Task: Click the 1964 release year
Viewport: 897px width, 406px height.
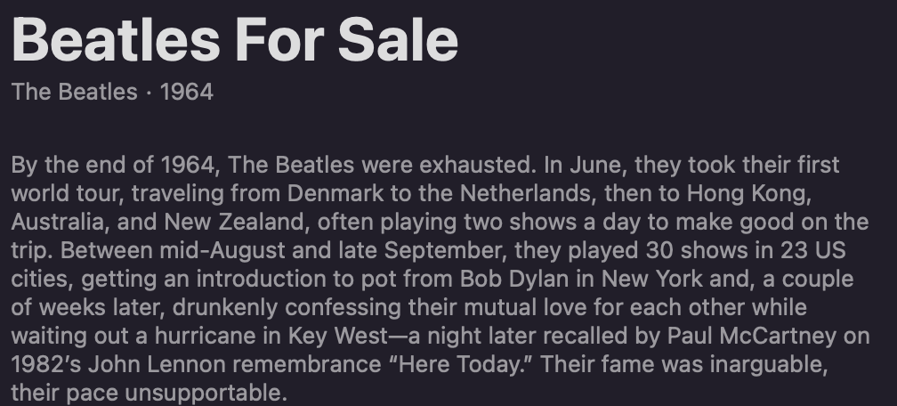Action: [187, 92]
